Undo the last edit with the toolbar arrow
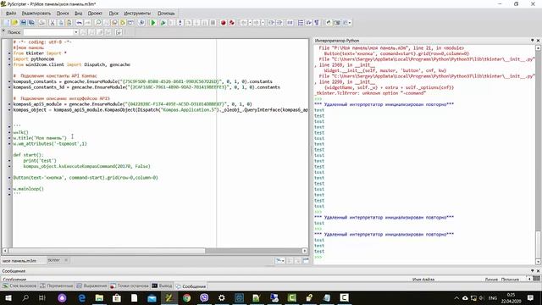The image size is (542, 305). coord(80,23)
